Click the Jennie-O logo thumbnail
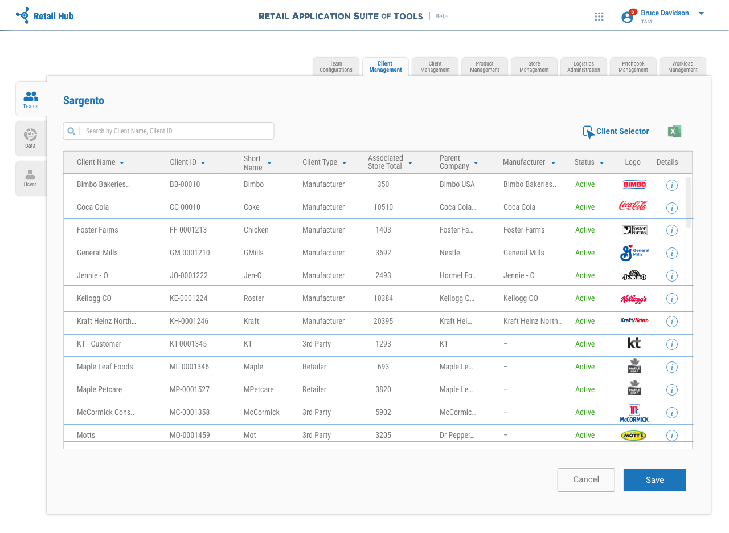 (634, 275)
